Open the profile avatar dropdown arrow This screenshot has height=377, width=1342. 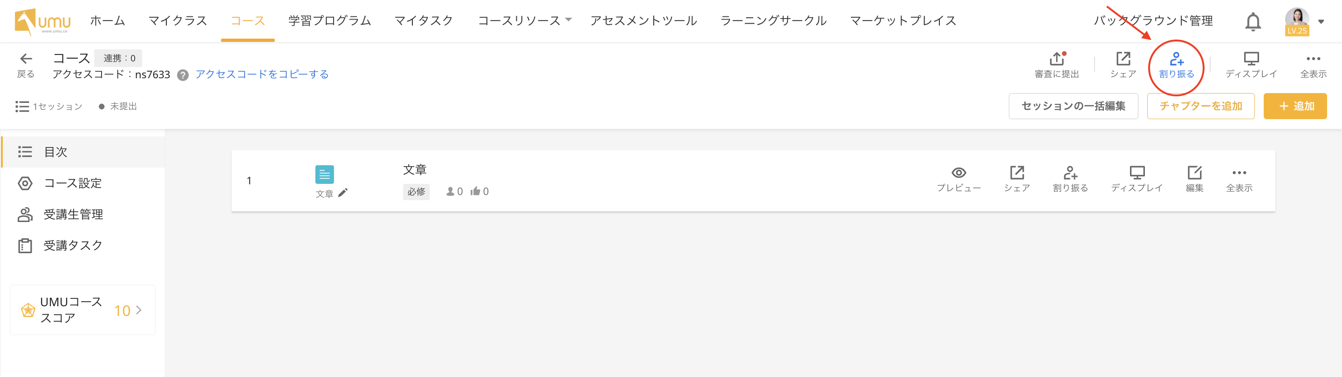click(1321, 21)
